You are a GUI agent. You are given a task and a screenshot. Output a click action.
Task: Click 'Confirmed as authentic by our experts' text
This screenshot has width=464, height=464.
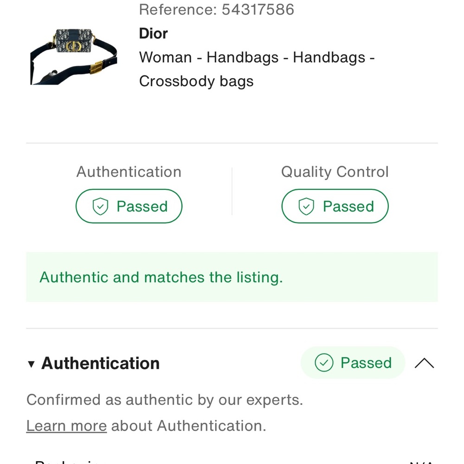(x=164, y=400)
